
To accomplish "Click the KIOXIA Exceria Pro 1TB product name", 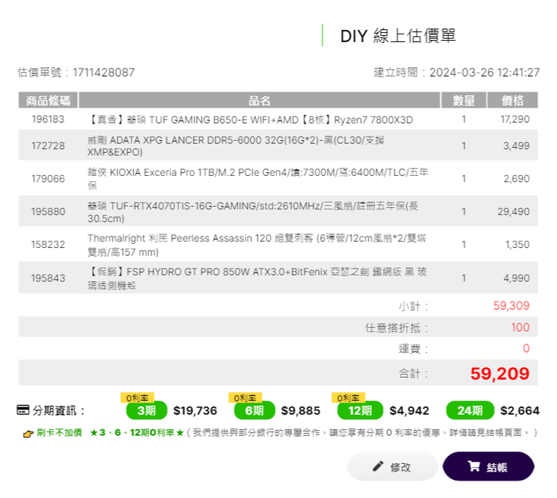I will (258, 179).
